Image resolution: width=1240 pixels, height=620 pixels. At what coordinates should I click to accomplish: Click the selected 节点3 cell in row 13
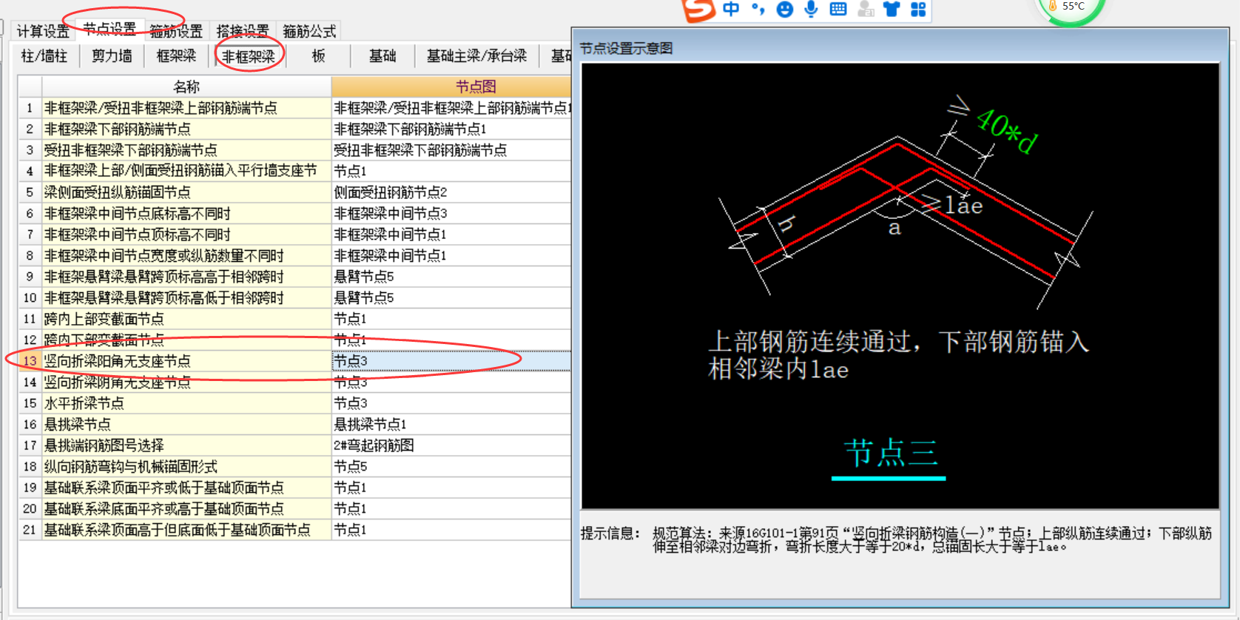[x=452, y=361]
